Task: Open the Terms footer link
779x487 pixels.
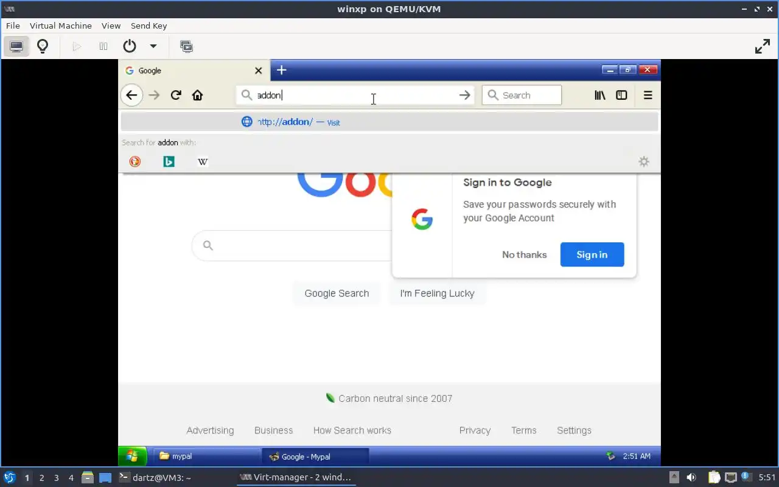Action: click(x=524, y=430)
